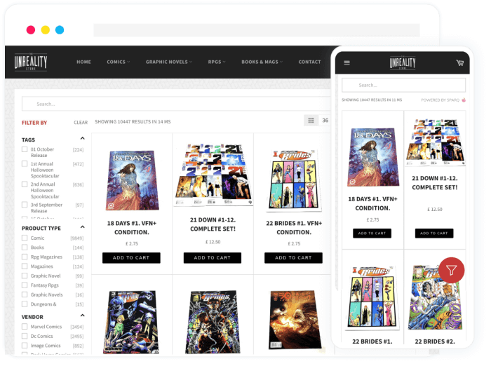The height and width of the screenshot is (366, 491).
Task: Expand the Comics navigation dropdown
Action: 118,62
